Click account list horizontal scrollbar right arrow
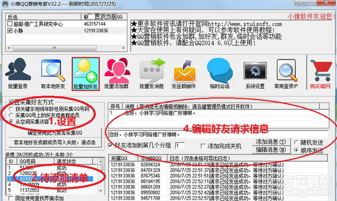 click(123, 48)
